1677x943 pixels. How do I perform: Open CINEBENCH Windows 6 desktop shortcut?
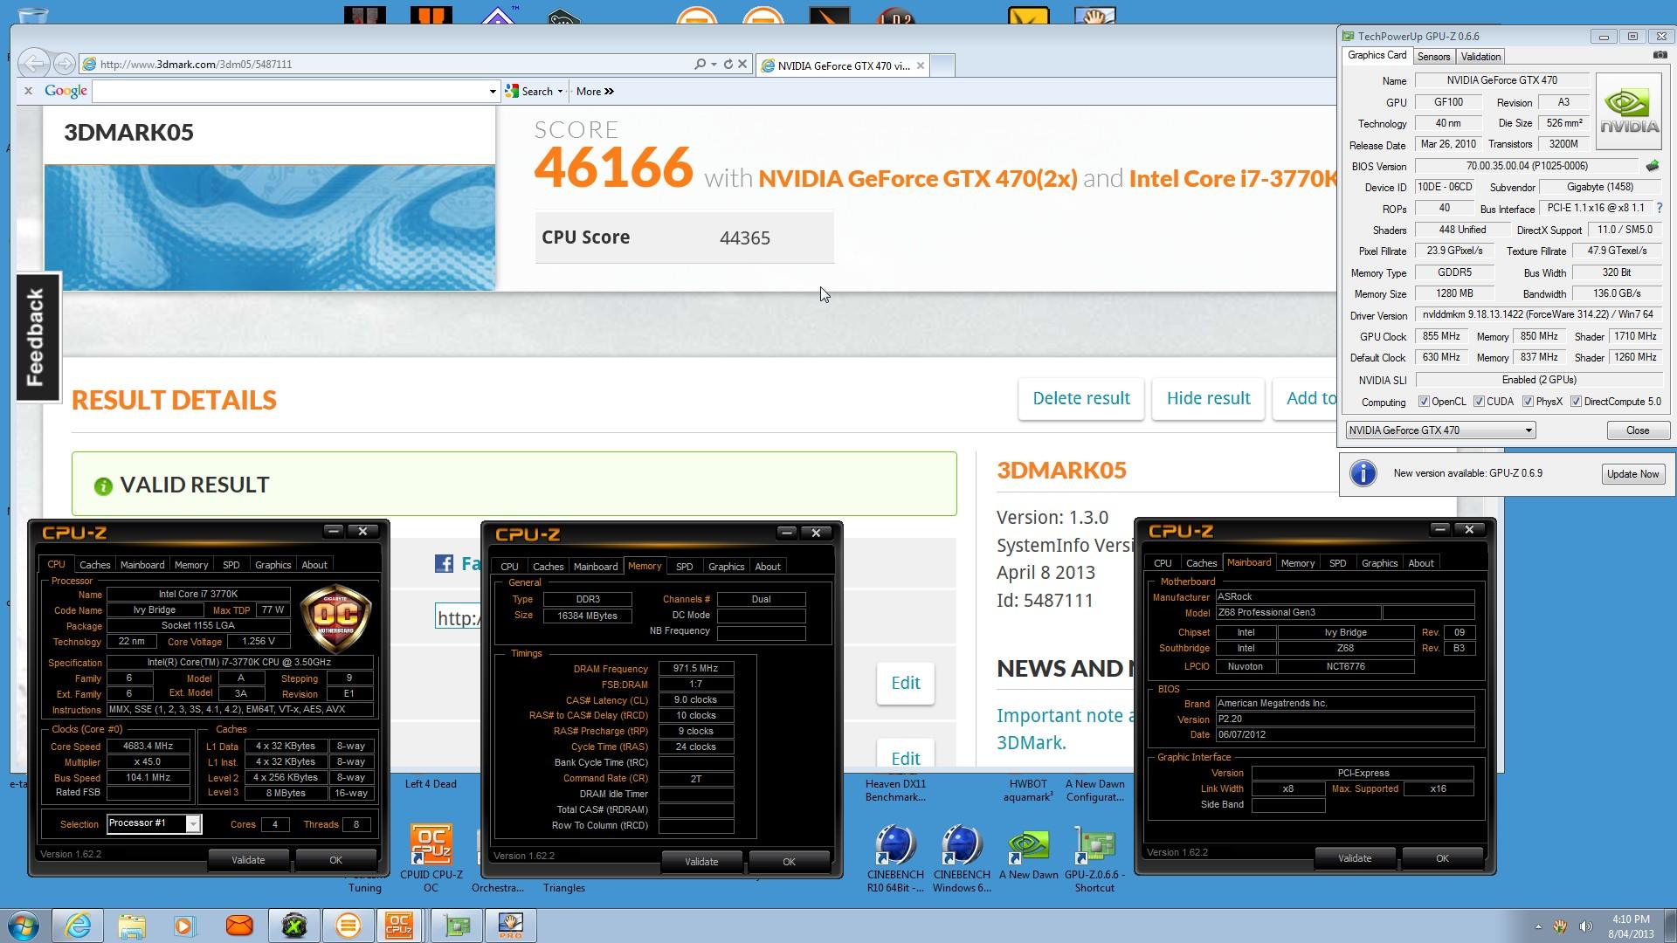tap(962, 858)
